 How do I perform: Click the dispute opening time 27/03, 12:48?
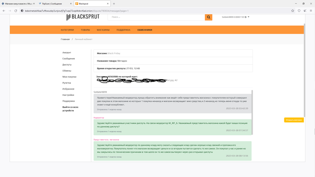133,68
